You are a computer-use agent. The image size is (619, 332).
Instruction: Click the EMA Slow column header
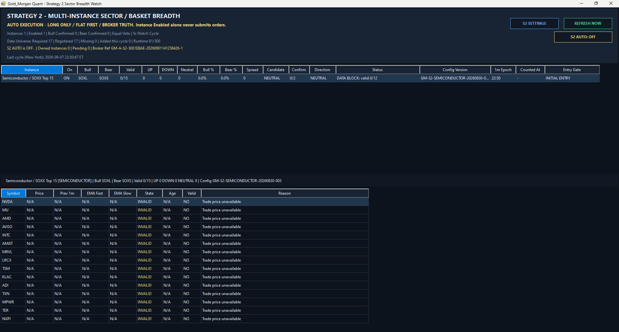tap(123, 193)
